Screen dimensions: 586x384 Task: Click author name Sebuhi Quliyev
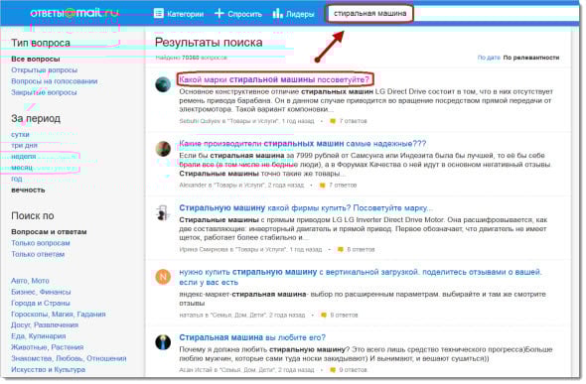[200, 121]
